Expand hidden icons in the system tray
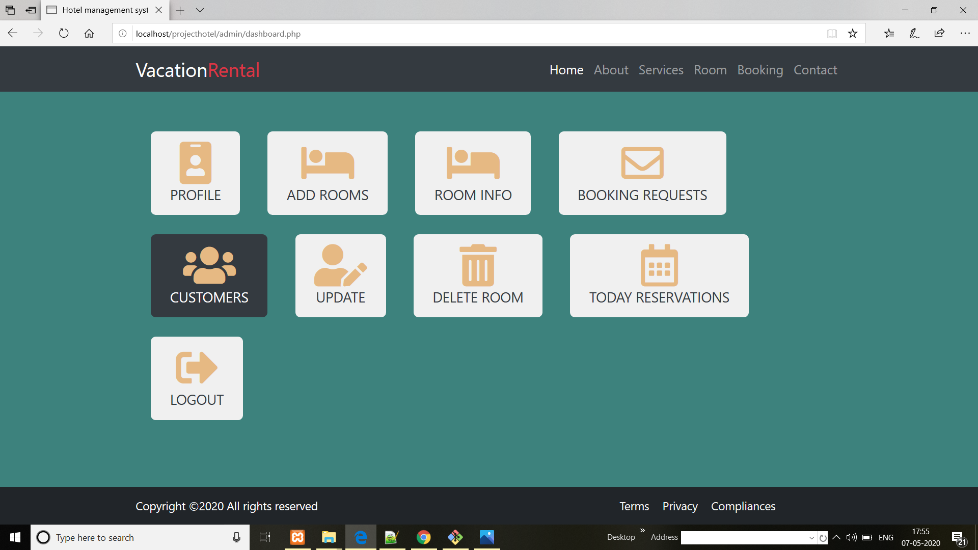 click(835, 537)
